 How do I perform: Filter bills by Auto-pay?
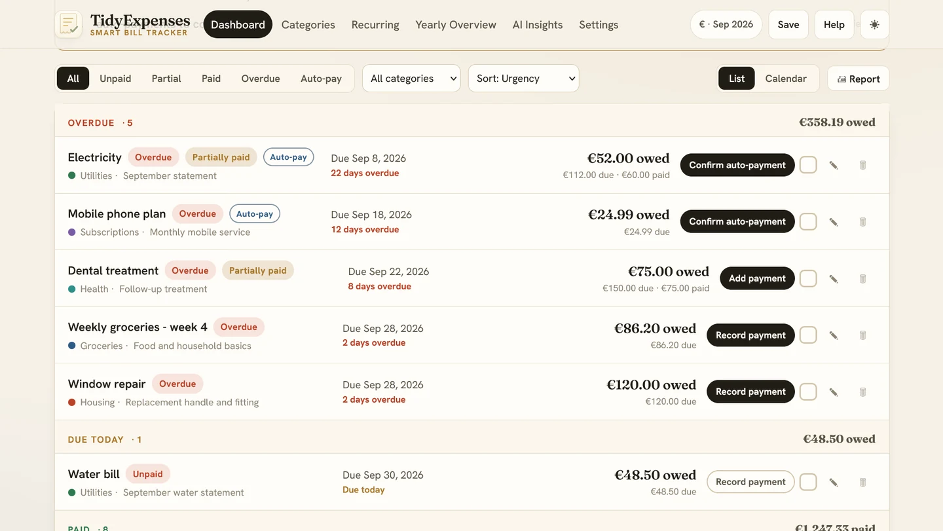point(321,79)
